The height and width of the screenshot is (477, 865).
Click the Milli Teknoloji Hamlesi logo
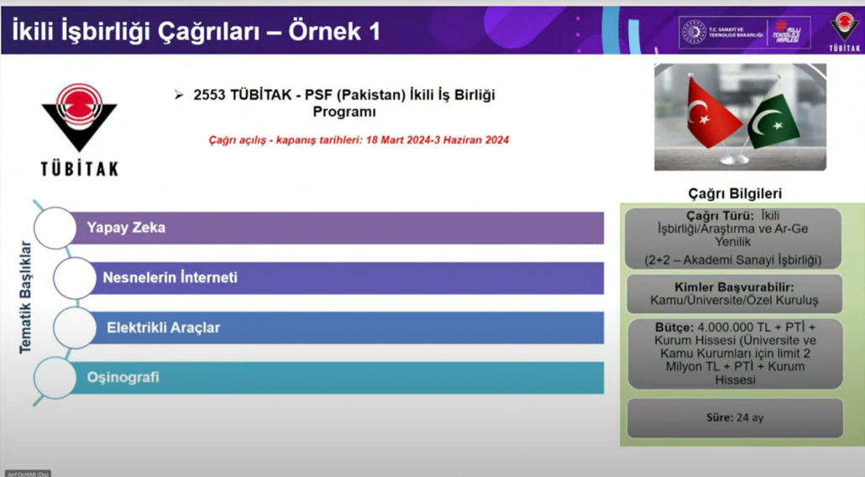[x=789, y=33]
